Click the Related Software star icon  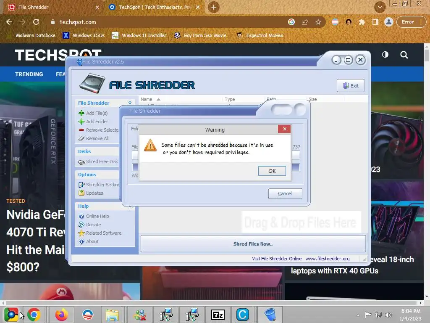(81, 233)
